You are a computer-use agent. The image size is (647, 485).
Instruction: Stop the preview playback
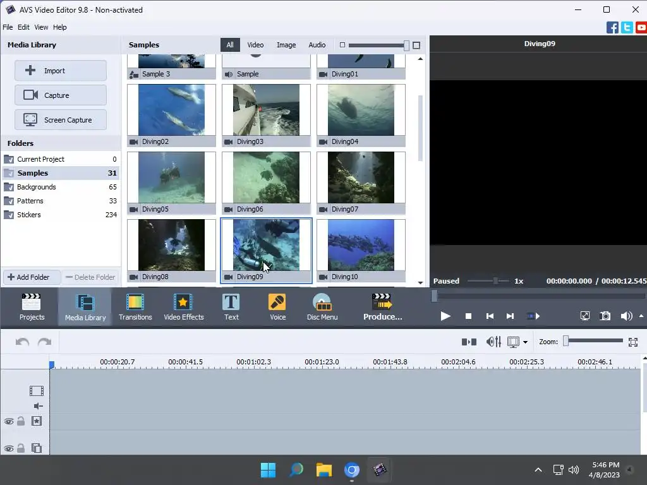(x=468, y=316)
